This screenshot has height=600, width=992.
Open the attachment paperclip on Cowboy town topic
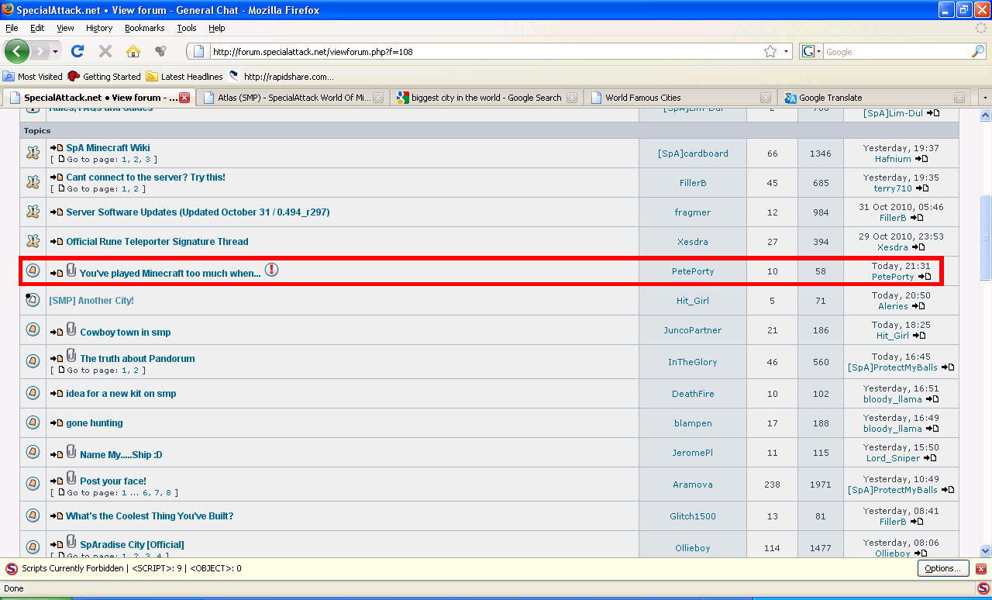coord(71,329)
